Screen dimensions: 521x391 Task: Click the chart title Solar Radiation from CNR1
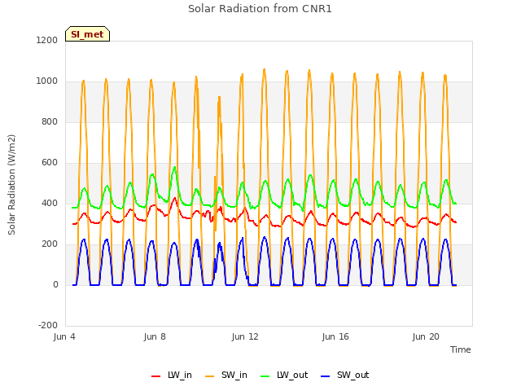(x=260, y=9)
